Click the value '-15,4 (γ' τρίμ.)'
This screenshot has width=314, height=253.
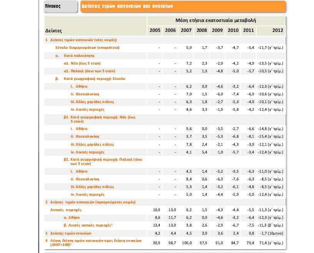click(x=271, y=136)
